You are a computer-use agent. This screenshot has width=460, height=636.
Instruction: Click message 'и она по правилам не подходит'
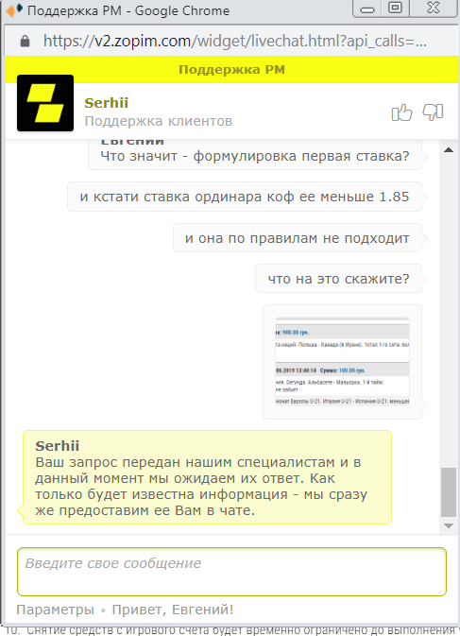click(298, 238)
